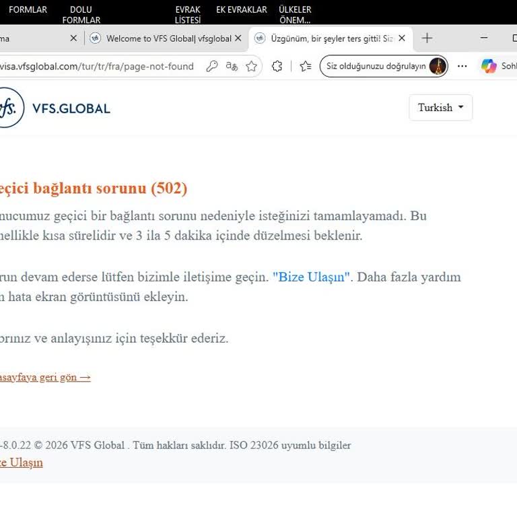Close the Welcome to VFS Global tab
Screen dimensions: 517x517
coord(238,38)
